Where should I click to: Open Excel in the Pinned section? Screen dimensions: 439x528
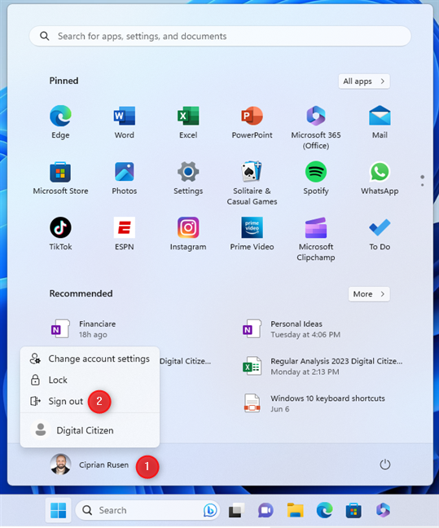pos(188,121)
